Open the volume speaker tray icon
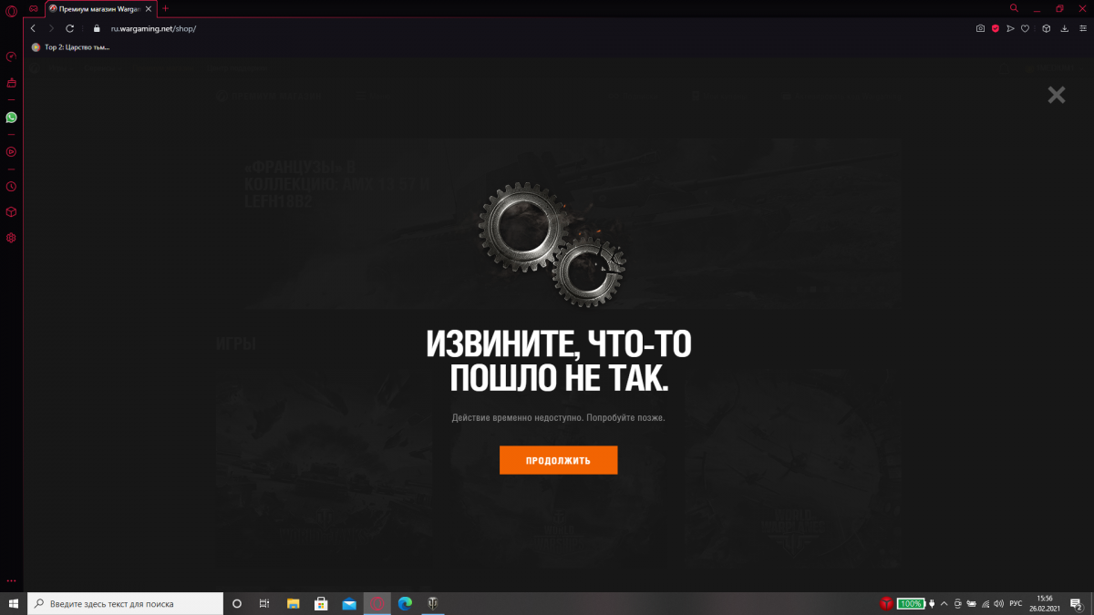Image resolution: width=1094 pixels, height=615 pixels. (x=1000, y=603)
